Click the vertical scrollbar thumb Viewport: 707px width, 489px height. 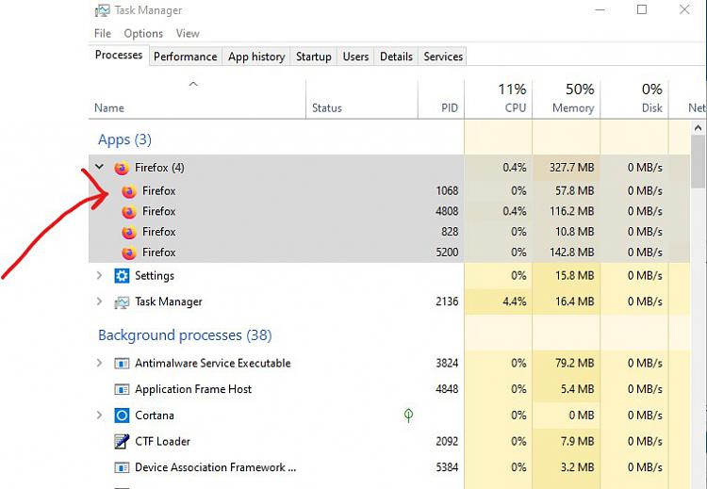click(698, 162)
